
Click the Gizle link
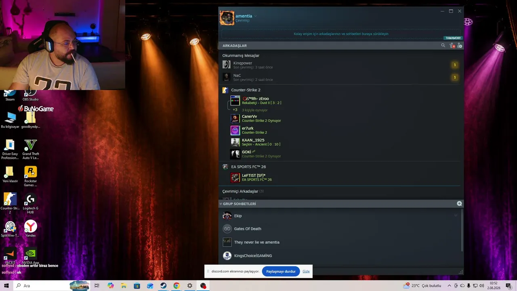(306, 271)
